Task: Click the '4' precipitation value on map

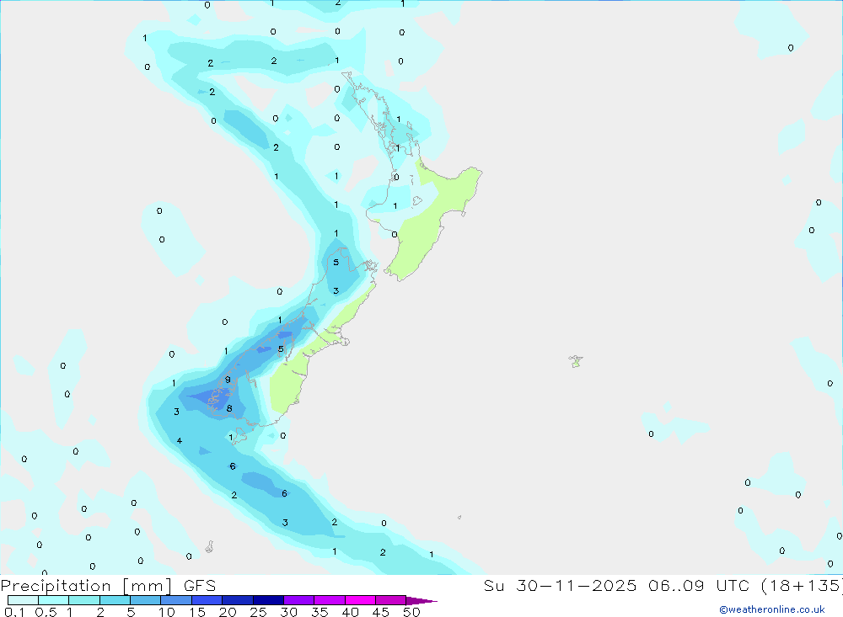Action: 179,441
